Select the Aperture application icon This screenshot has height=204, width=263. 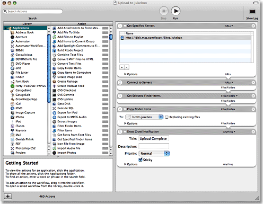pyautogui.click(x=12, y=37)
